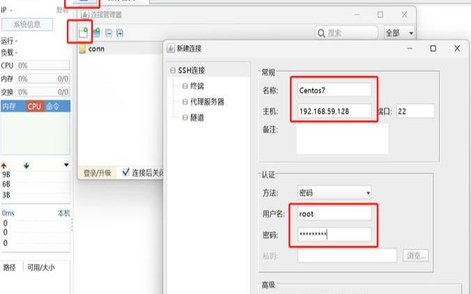Minimize the 新建连接 dialog

[410, 48]
